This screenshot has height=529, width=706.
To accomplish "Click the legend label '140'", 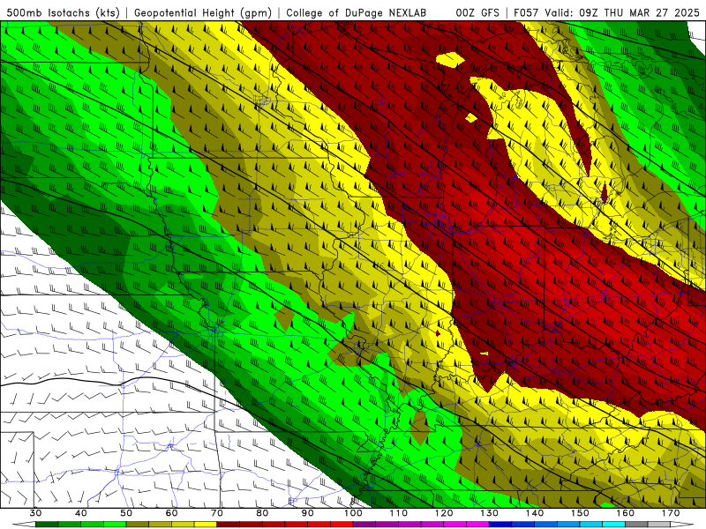I will (x=535, y=513).
